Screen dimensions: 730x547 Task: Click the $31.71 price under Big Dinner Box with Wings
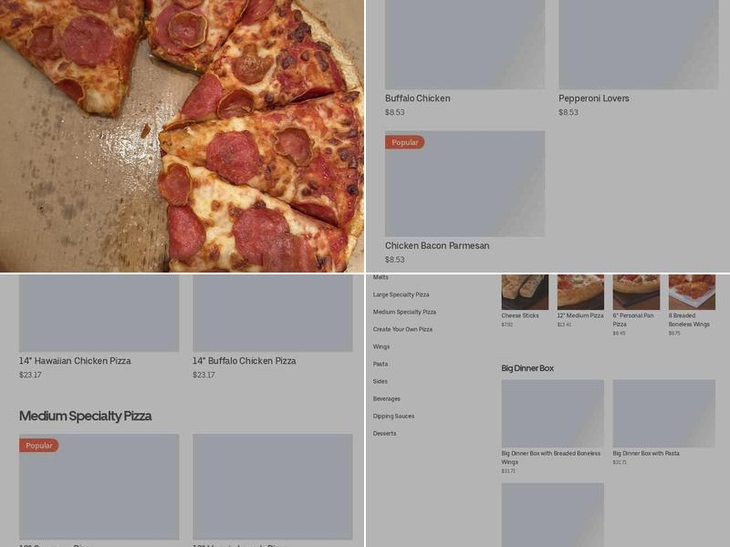click(x=508, y=471)
